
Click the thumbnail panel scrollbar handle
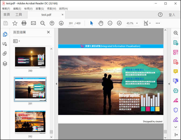tap(51, 132)
